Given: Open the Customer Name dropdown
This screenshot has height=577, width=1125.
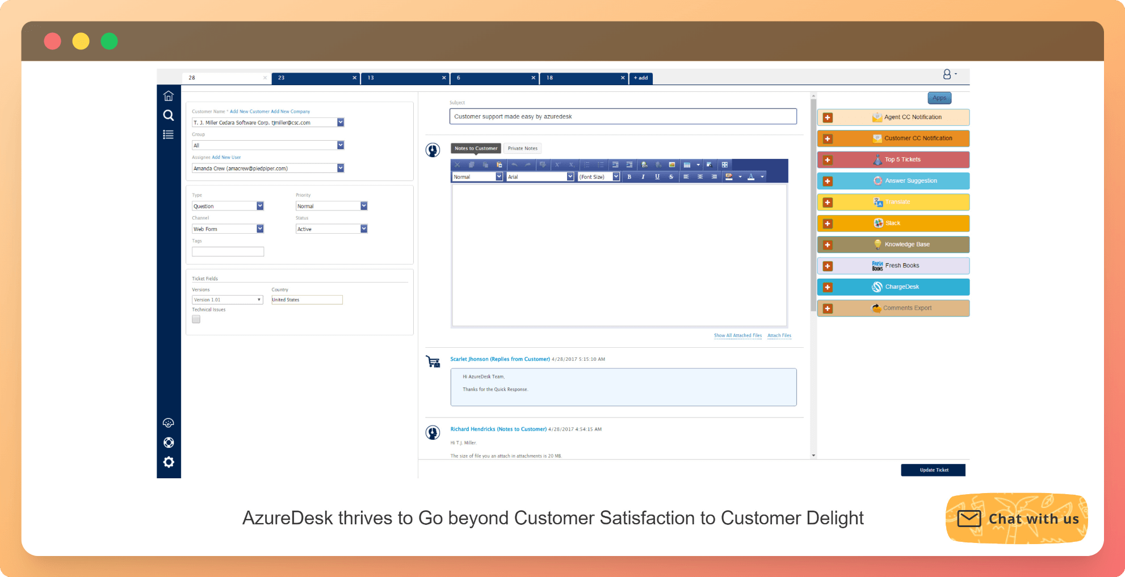Looking at the screenshot, I should click(341, 122).
